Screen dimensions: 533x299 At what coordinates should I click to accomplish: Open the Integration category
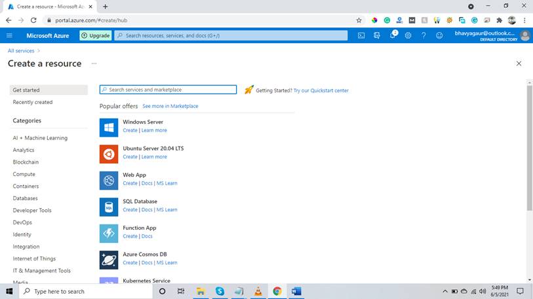[x=26, y=247]
